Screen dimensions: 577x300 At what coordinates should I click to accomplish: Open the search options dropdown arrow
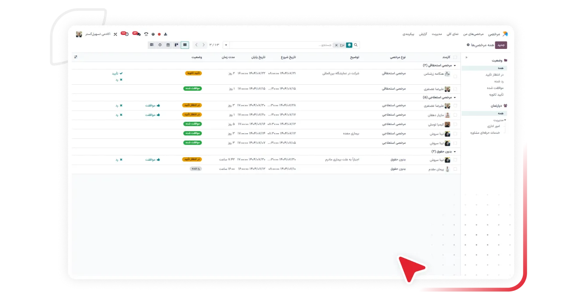[x=226, y=45]
